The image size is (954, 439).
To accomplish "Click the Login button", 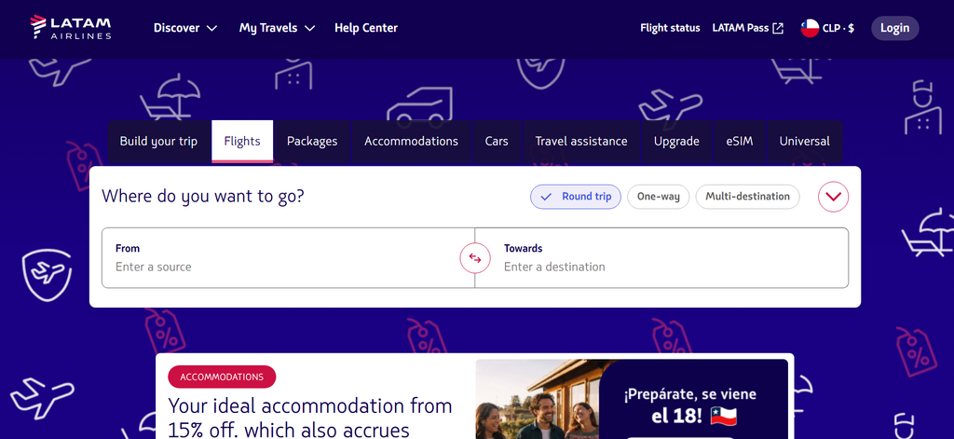I will tap(895, 28).
